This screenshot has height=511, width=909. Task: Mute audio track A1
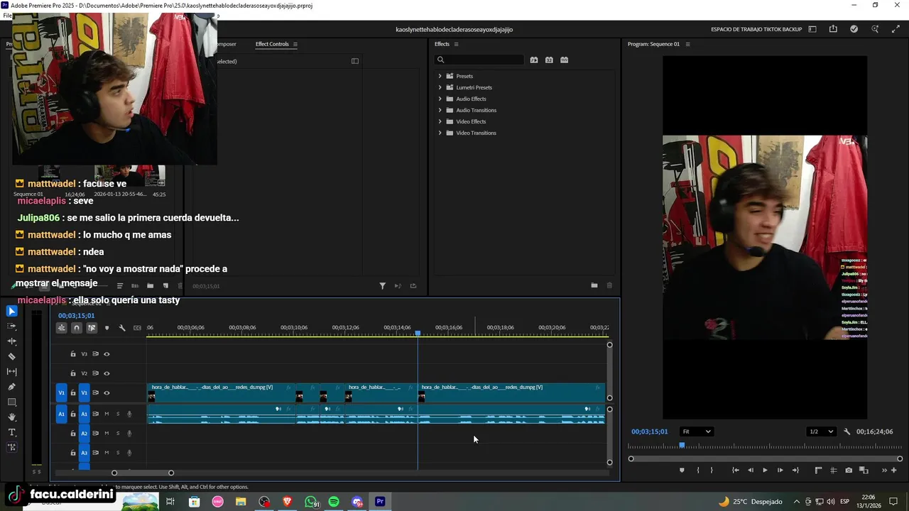click(x=107, y=414)
